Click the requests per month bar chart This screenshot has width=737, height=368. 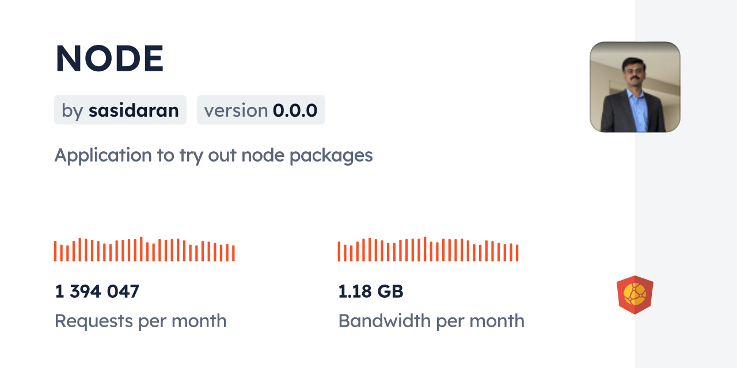point(144,250)
